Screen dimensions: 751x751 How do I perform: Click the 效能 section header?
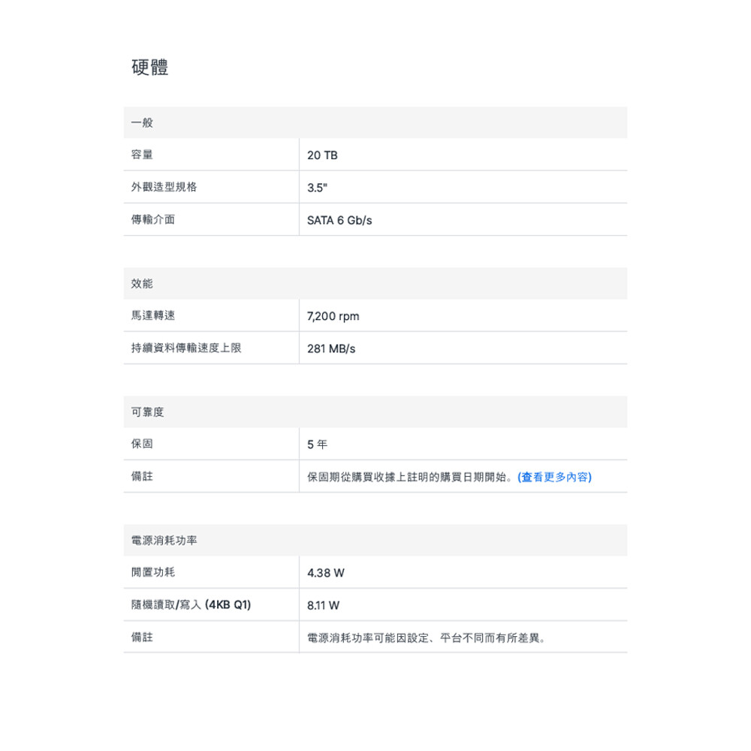[x=142, y=283]
